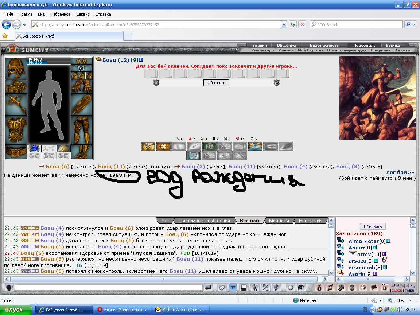Image resolution: width=420 pixels, height=315 pixels.
Task: Activate the first golden weapon ability
Action: click(148, 147)
